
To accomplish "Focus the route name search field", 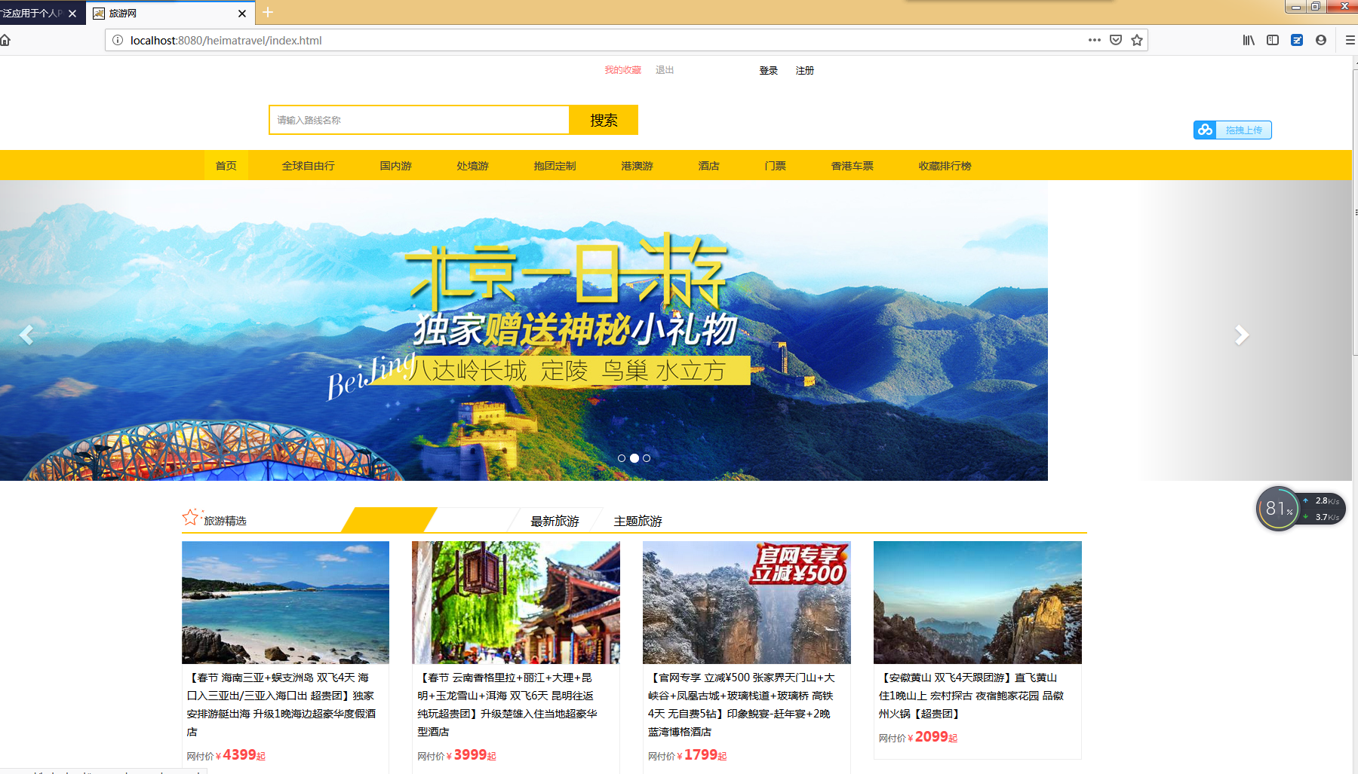I will click(x=419, y=120).
